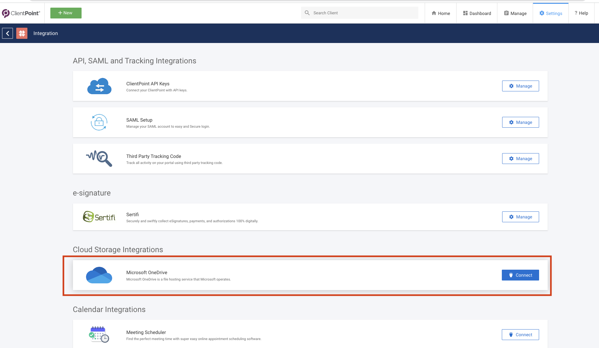599x348 pixels.
Task: Click the back arrow in the blue bar
Action: [7, 33]
